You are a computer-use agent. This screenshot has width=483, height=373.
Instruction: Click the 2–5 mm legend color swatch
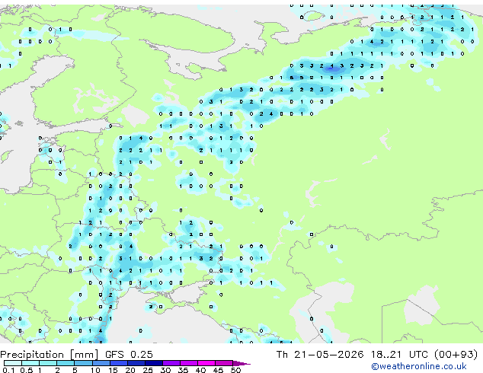click(66, 363)
